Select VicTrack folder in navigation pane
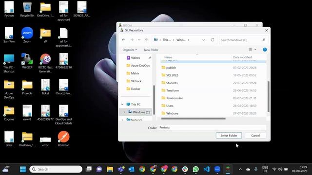This screenshot has width=312, height=175. [x=134, y=81]
